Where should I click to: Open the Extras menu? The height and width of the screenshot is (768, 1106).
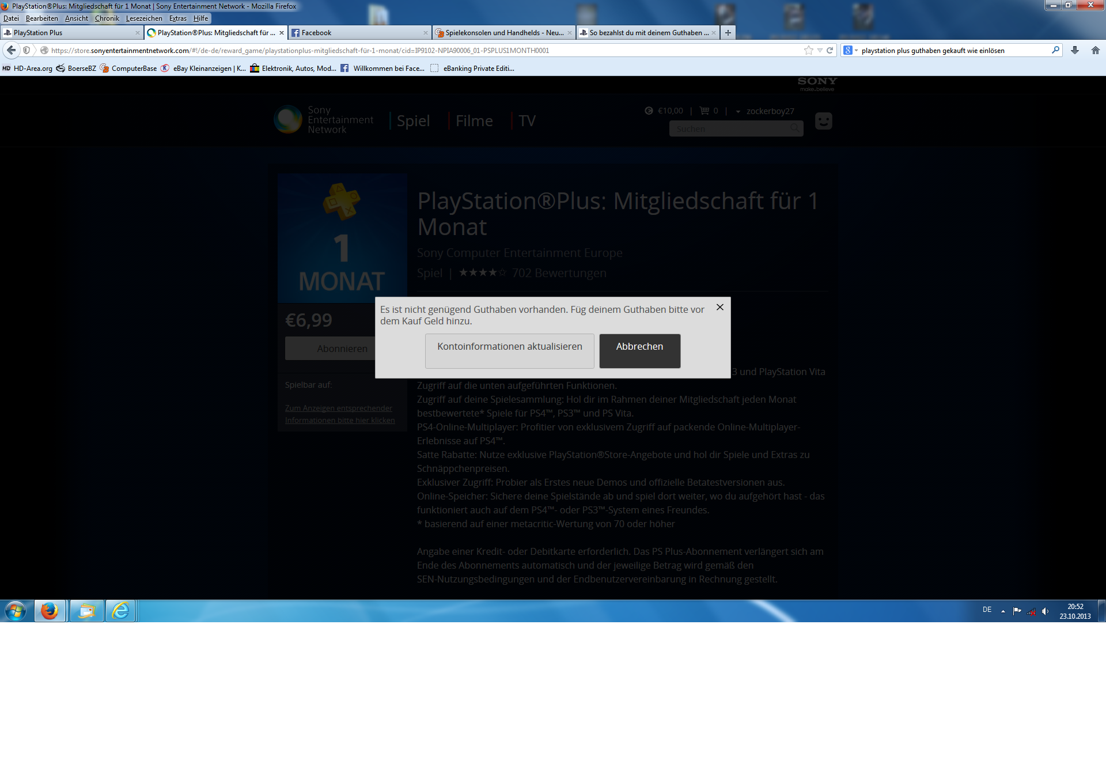[178, 18]
